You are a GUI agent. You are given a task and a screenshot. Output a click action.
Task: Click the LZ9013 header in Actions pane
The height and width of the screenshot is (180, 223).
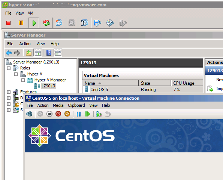214,71
